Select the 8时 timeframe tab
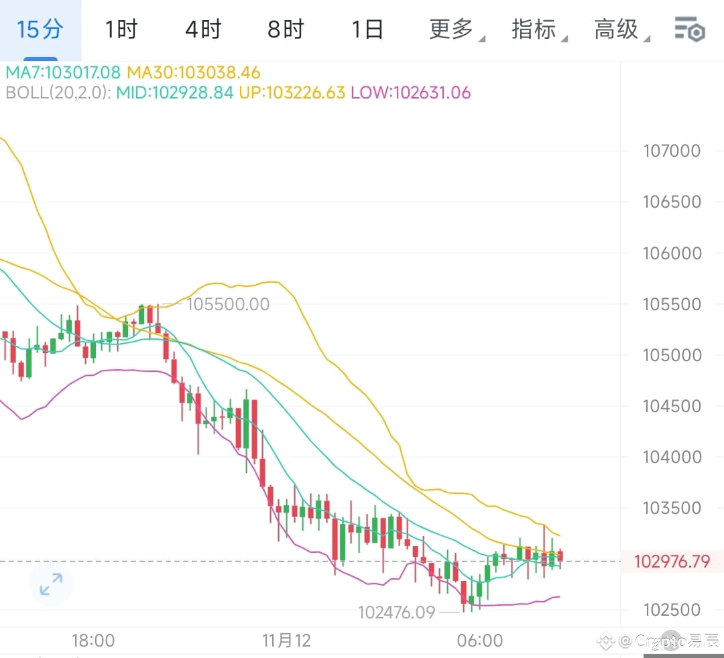Viewport: 724px width, 658px height. point(284,29)
